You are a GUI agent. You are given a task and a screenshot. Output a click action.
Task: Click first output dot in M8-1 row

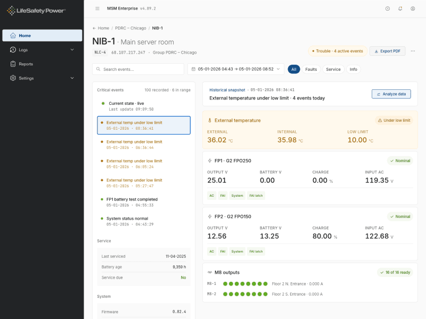click(x=225, y=284)
